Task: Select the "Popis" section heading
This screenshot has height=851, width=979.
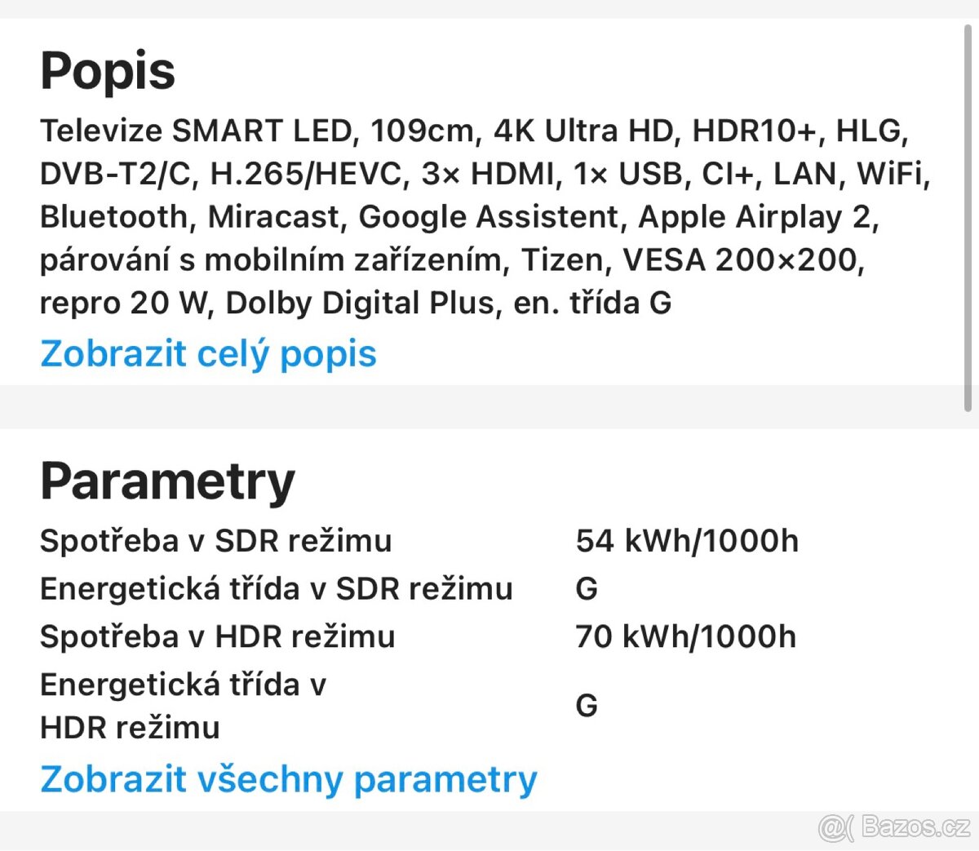Action: coord(108,71)
